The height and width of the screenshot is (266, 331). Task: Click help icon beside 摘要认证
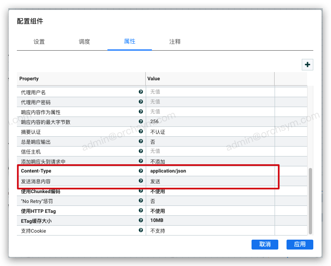pos(141,131)
